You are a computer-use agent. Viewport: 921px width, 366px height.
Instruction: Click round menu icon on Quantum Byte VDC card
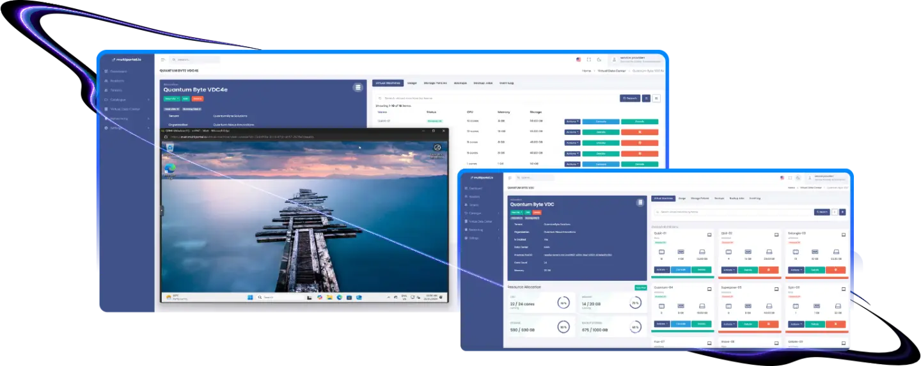click(x=640, y=202)
